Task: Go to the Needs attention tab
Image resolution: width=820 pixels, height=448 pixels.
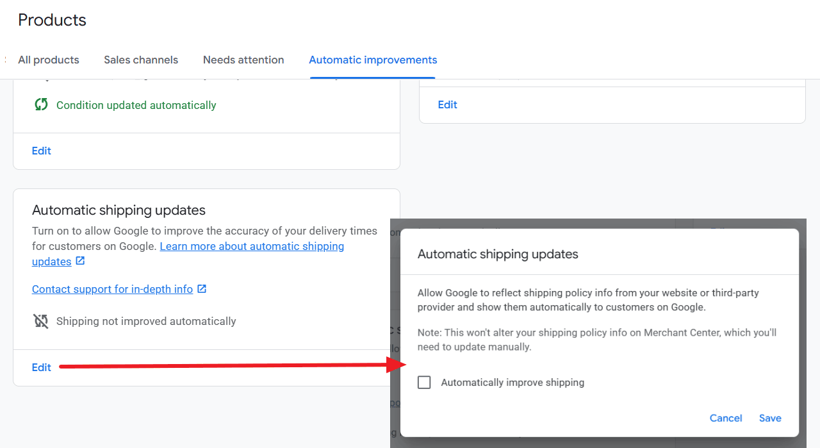Action: point(243,60)
